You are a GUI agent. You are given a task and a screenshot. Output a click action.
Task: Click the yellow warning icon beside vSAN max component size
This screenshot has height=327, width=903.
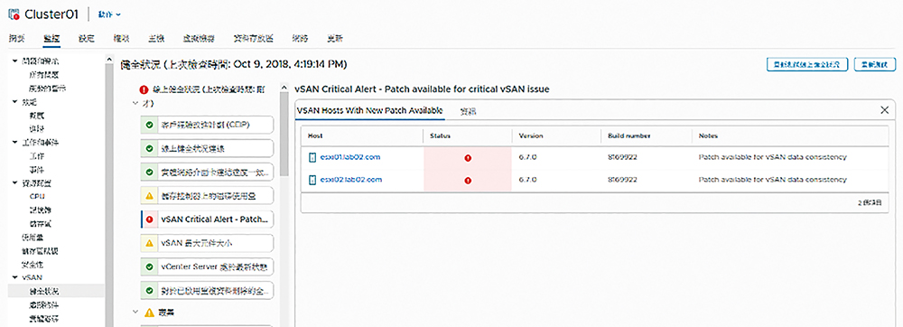click(x=150, y=244)
